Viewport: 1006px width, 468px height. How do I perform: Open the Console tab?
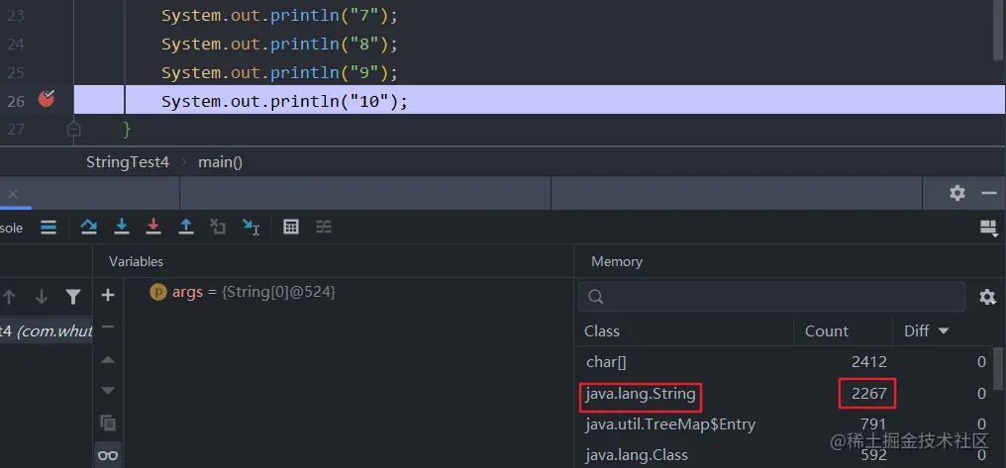pos(11,228)
